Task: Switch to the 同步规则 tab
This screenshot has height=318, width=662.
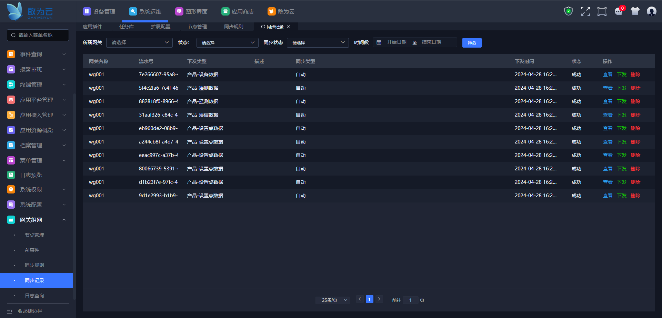Action: pyautogui.click(x=234, y=27)
